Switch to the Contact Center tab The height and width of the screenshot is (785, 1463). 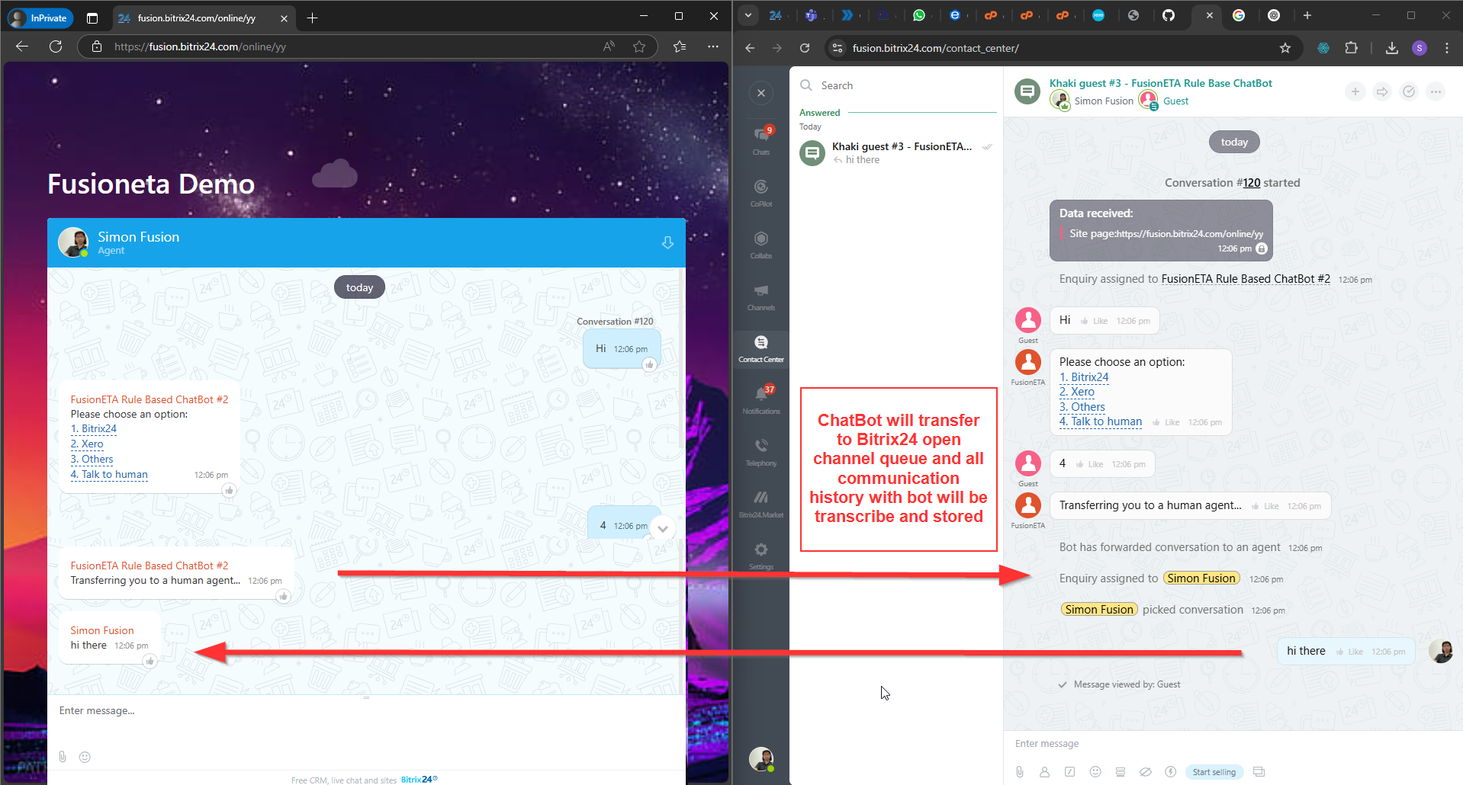click(761, 347)
